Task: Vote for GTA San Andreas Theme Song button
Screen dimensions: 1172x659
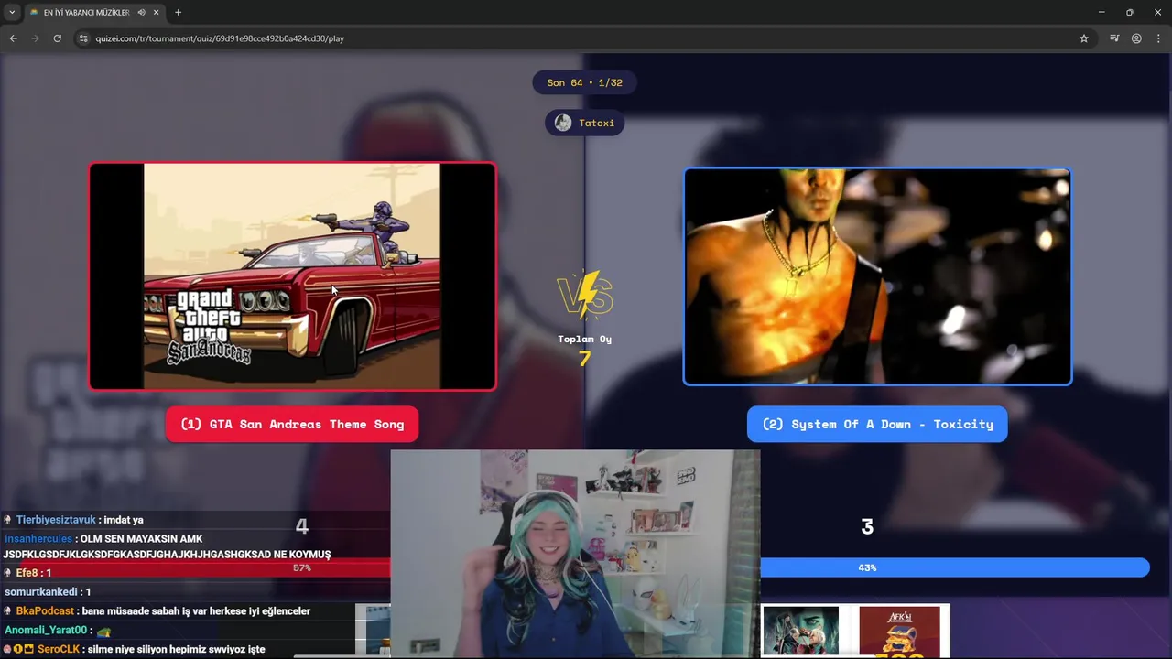Action: click(x=292, y=425)
